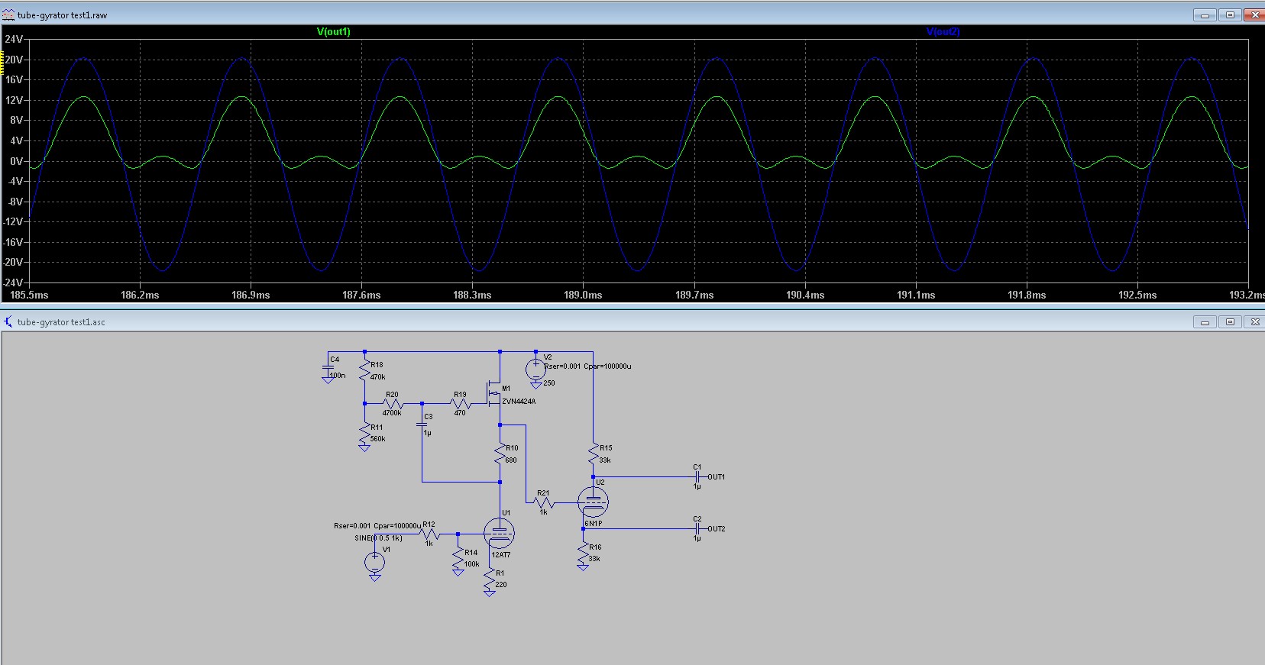Click the U2 6N1P triode symbol

click(593, 502)
